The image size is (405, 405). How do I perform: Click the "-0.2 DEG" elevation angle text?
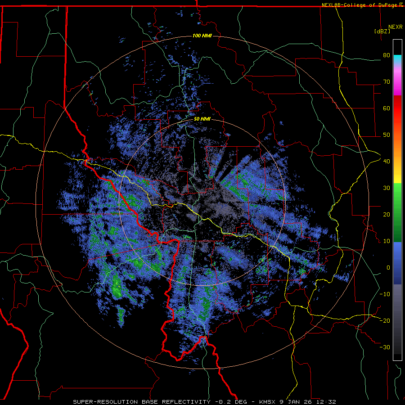pyautogui.click(x=231, y=402)
